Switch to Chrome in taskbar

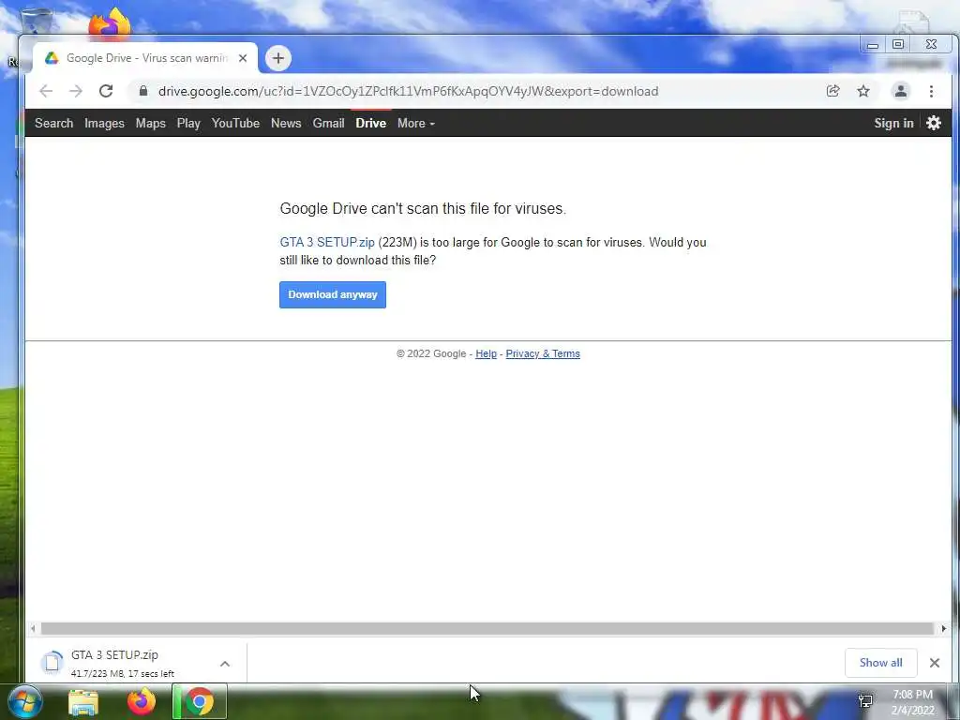tap(200, 701)
